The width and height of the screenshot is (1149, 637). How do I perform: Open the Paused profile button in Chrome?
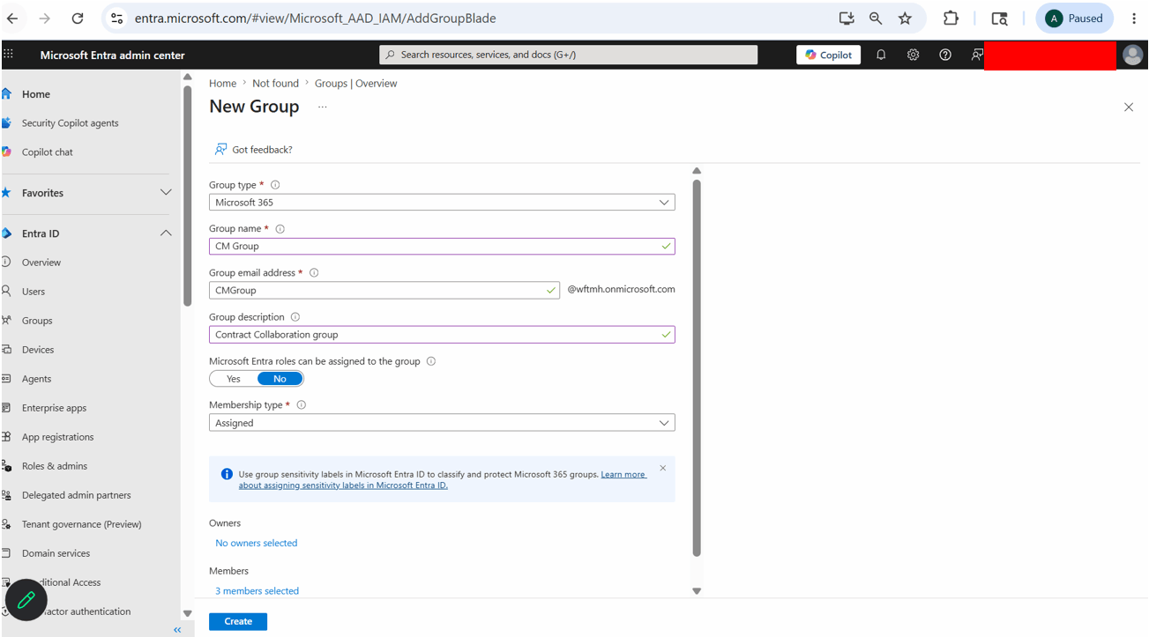click(1074, 19)
